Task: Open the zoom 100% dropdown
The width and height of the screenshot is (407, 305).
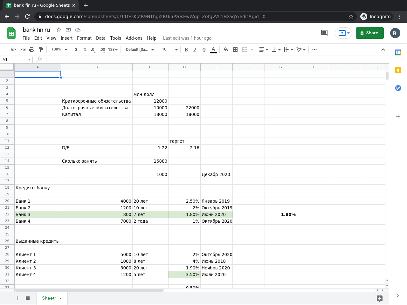Action: point(59,50)
